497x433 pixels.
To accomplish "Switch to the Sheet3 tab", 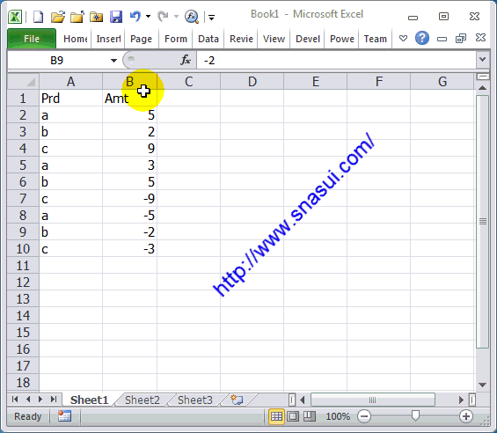I will [x=195, y=400].
